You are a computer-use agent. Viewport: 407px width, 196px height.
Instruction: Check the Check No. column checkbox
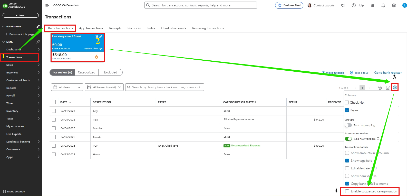point(347,102)
